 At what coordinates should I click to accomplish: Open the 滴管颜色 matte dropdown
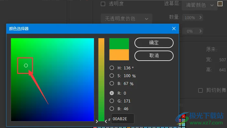[200, 6]
